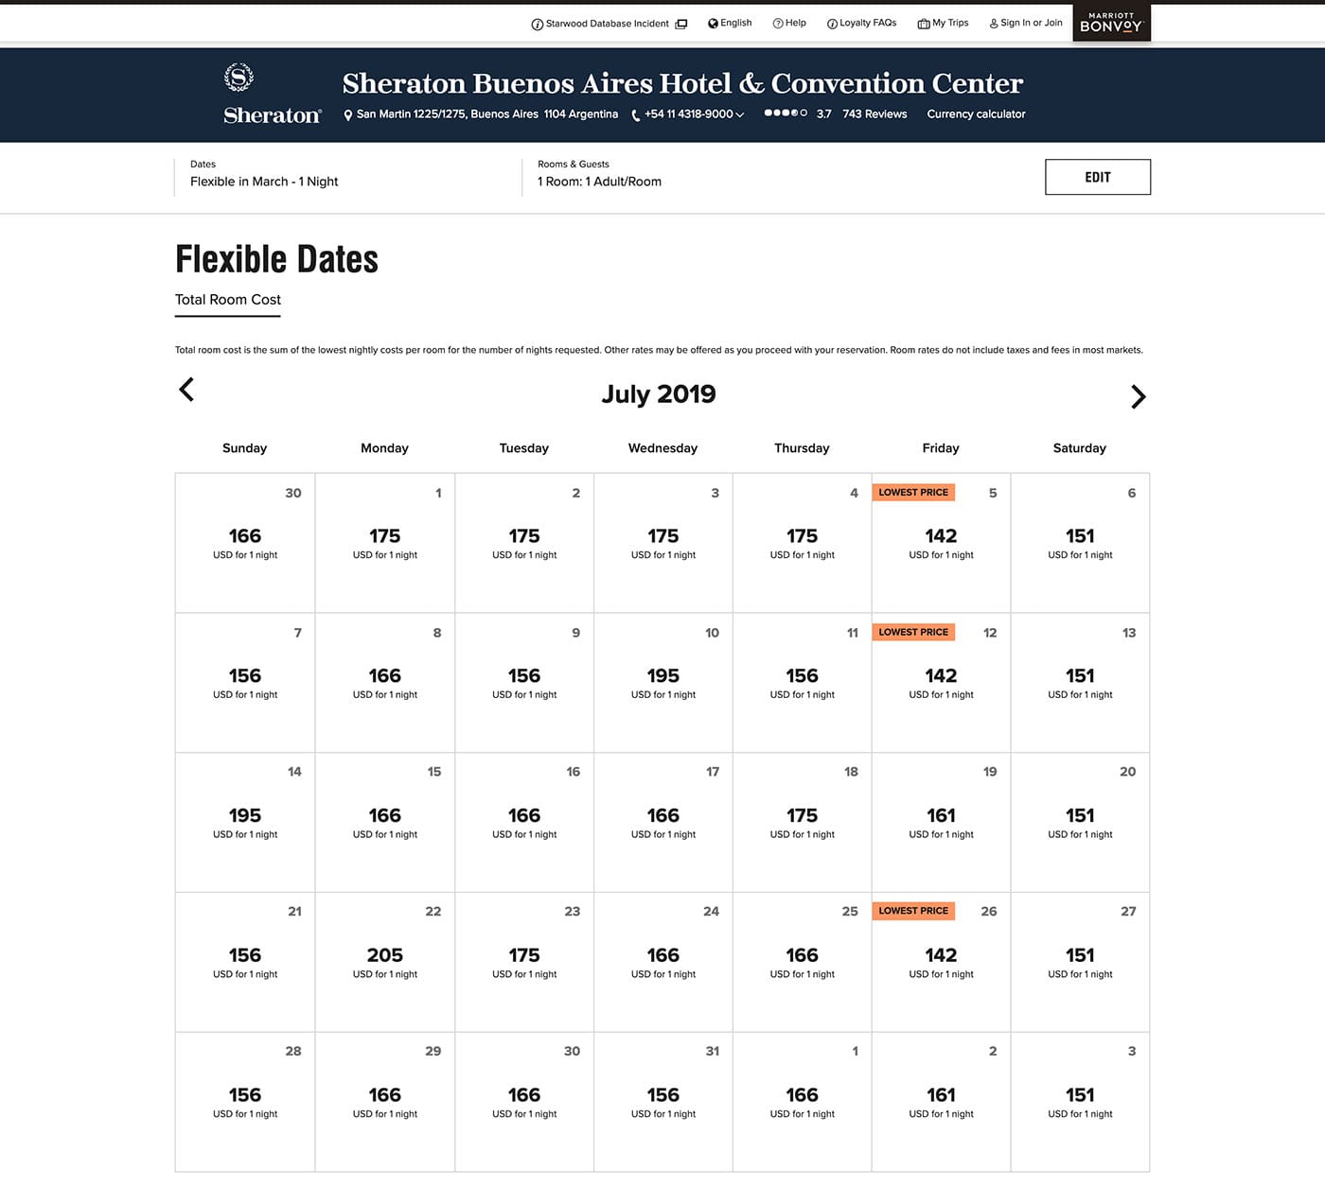Open My Trips
The height and width of the screenshot is (1187, 1325).
942,23
